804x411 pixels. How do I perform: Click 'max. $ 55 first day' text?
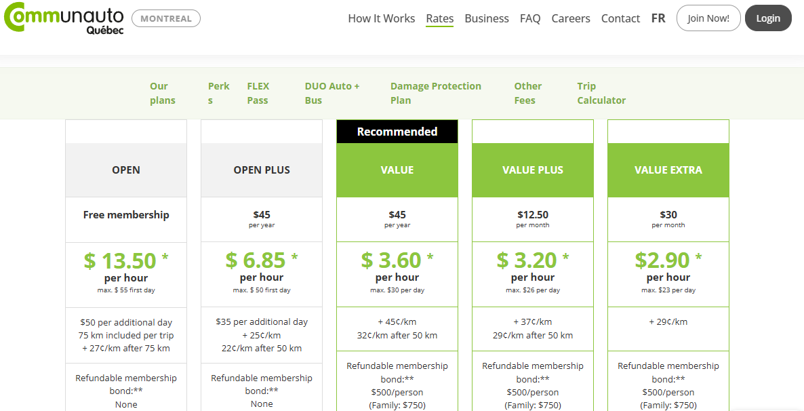point(126,290)
